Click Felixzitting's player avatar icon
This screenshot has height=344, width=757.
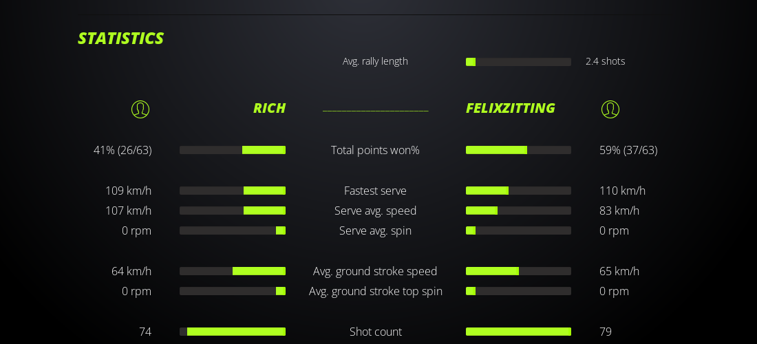point(610,109)
